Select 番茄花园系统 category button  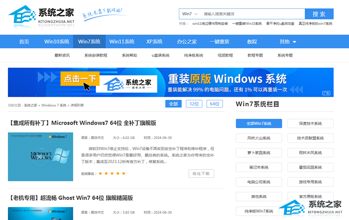(310, 167)
